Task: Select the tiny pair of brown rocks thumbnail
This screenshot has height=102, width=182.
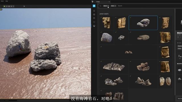Action: click(x=129, y=52)
